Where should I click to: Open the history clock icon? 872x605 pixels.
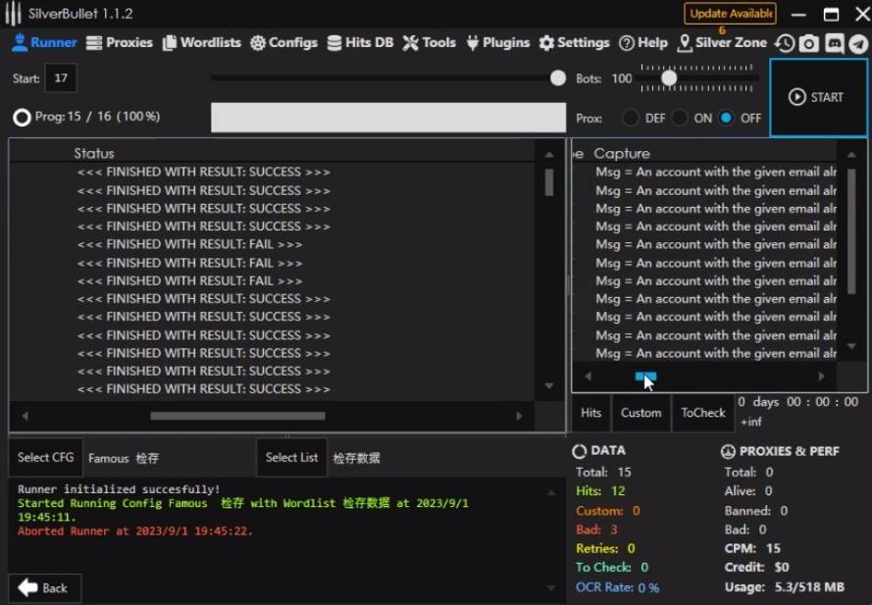(784, 43)
